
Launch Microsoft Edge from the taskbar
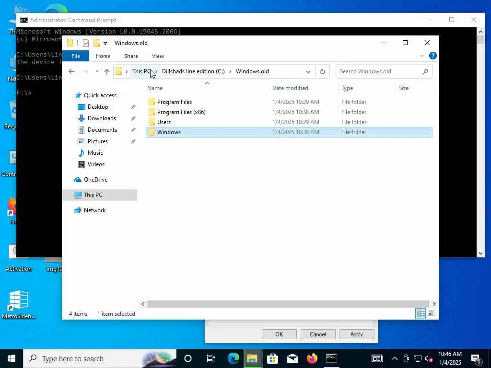tap(234, 358)
